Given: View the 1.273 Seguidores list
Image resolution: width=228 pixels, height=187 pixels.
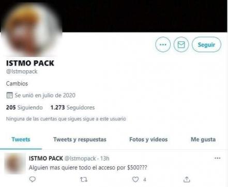Looking at the screenshot, I should (72, 107).
